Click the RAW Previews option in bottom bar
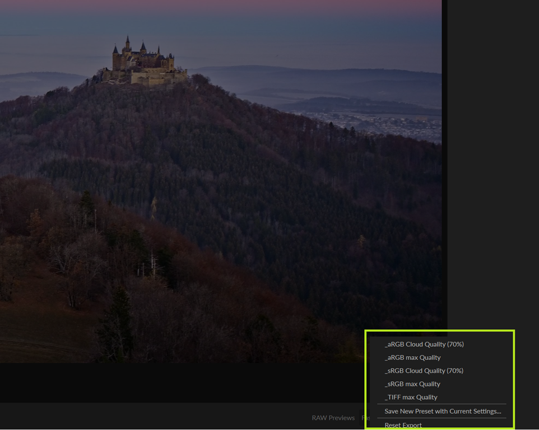The image size is (539, 430). pos(333,418)
